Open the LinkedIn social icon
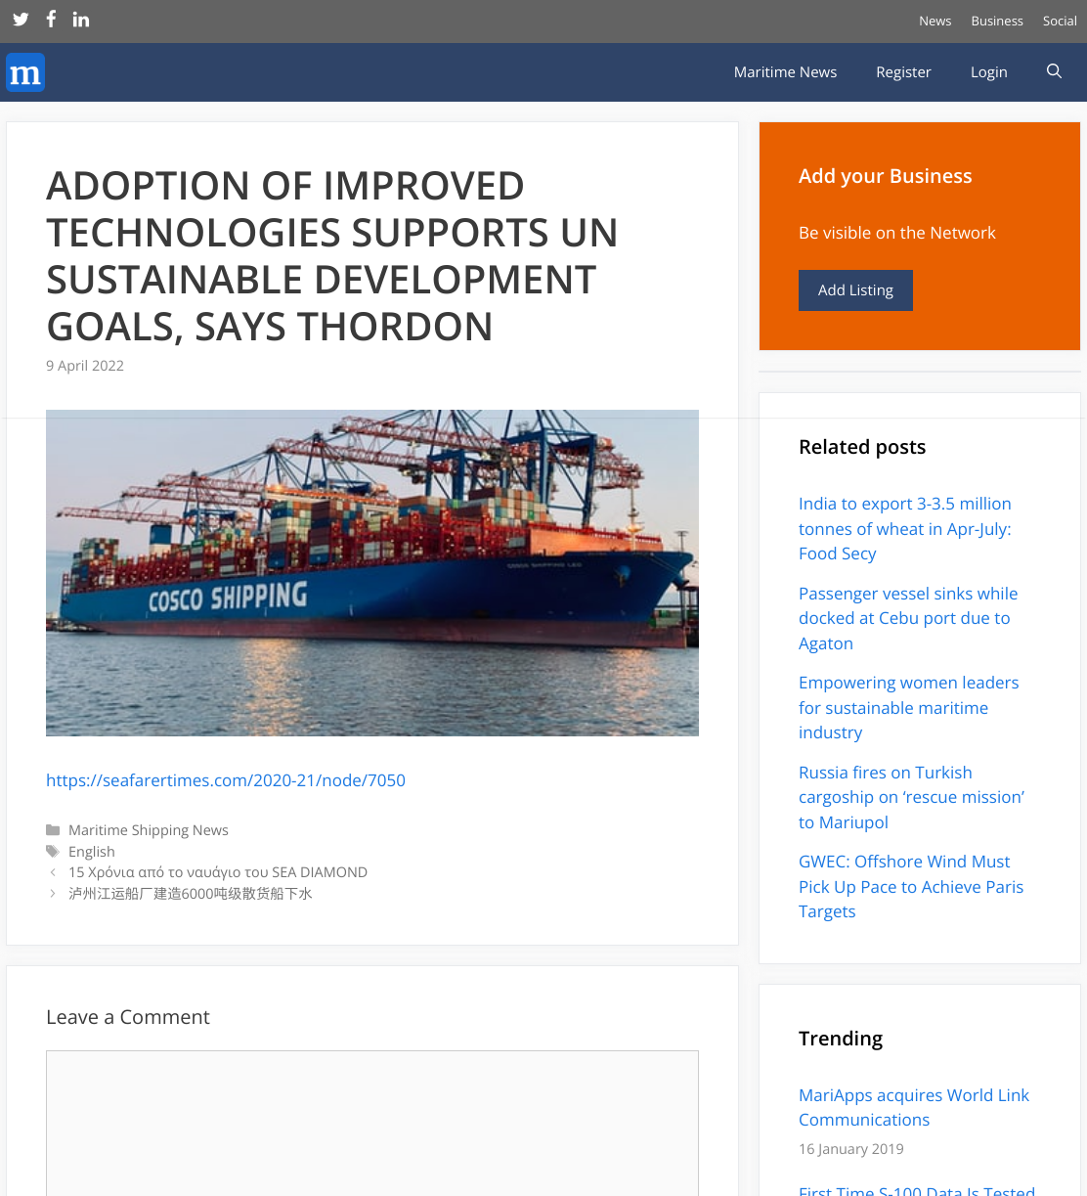The width and height of the screenshot is (1087, 1196). [81, 19]
